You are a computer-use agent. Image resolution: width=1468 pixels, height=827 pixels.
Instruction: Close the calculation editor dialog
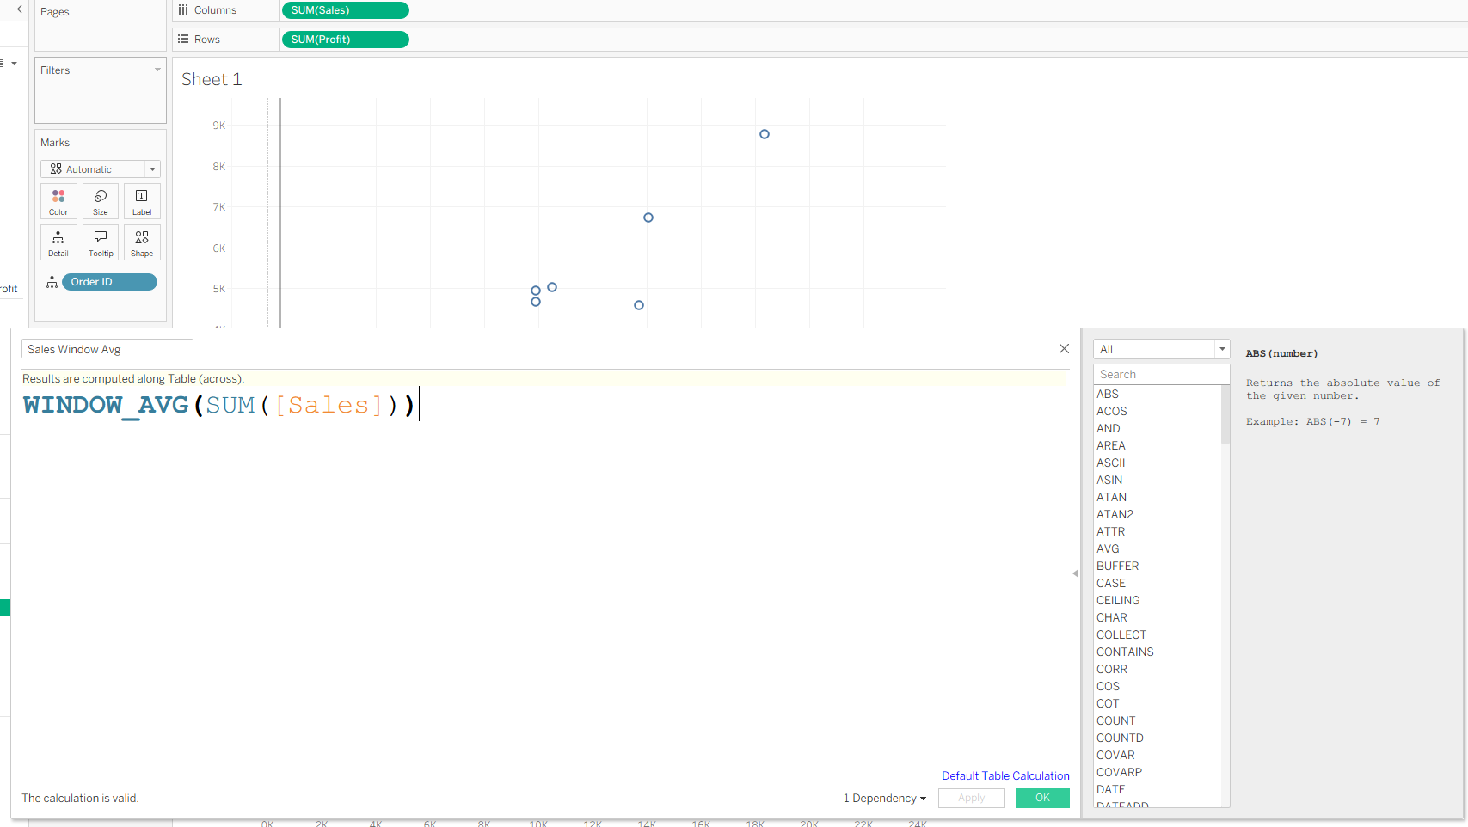[x=1064, y=348]
